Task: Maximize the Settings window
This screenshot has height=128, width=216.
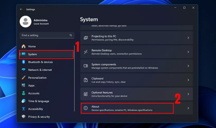Action: tap(184, 8)
